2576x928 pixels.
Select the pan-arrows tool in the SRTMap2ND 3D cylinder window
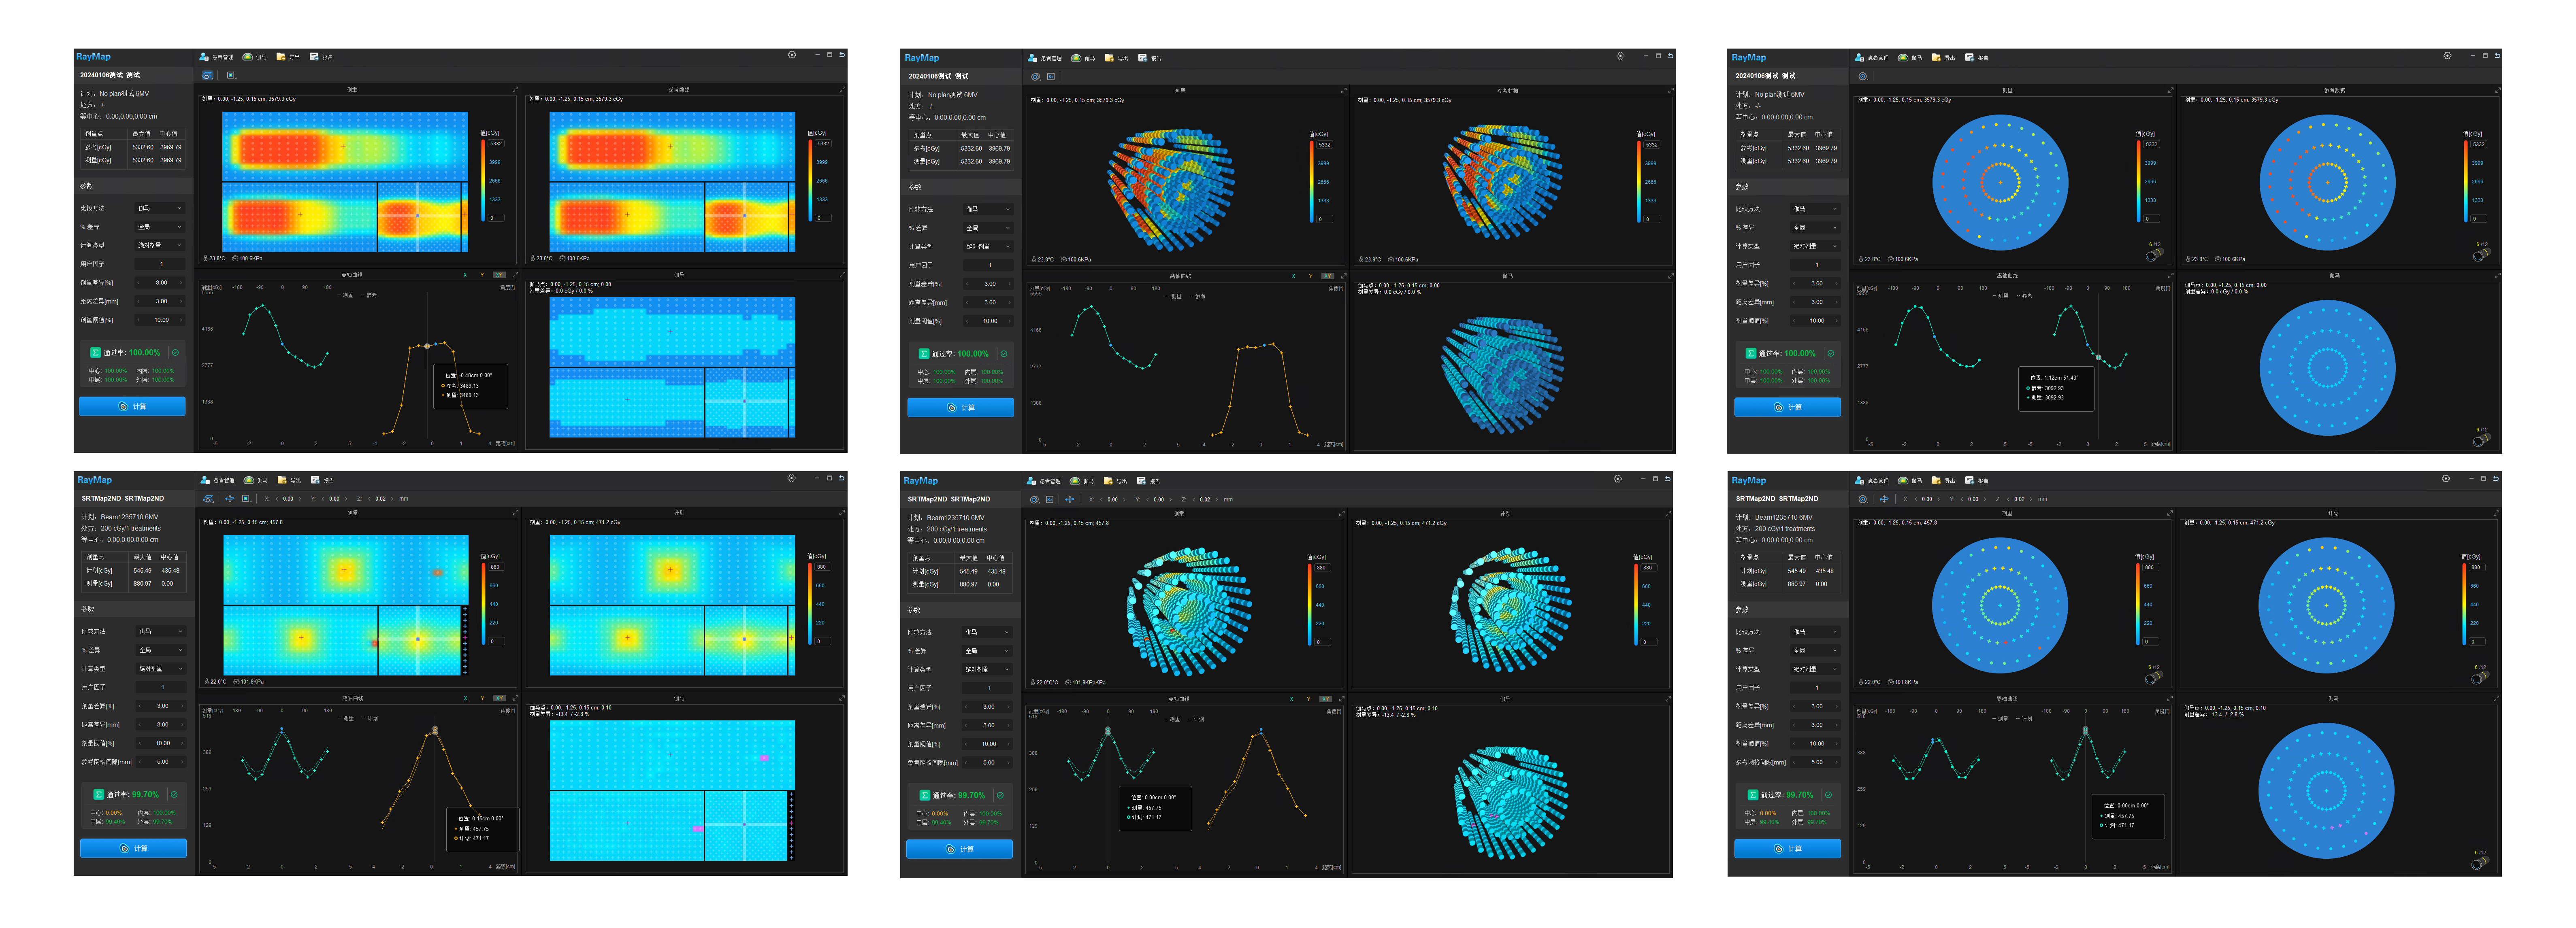tap(1069, 499)
